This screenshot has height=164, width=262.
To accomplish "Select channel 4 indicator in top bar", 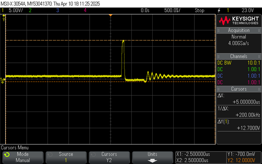I will click(x=85, y=10).
